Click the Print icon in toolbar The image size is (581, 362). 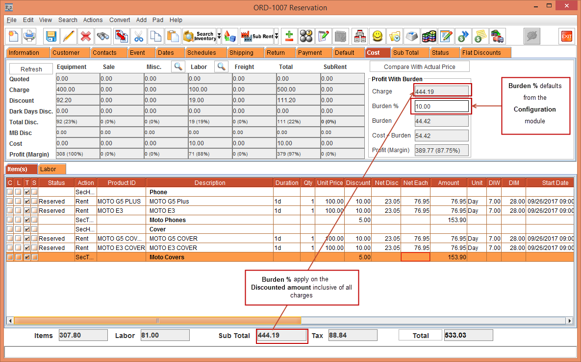click(x=29, y=36)
